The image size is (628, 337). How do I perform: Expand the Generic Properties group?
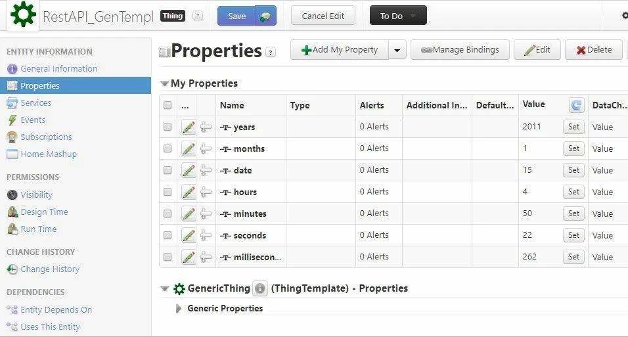179,309
